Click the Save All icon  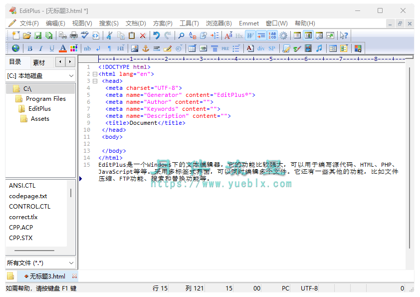point(49,35)
